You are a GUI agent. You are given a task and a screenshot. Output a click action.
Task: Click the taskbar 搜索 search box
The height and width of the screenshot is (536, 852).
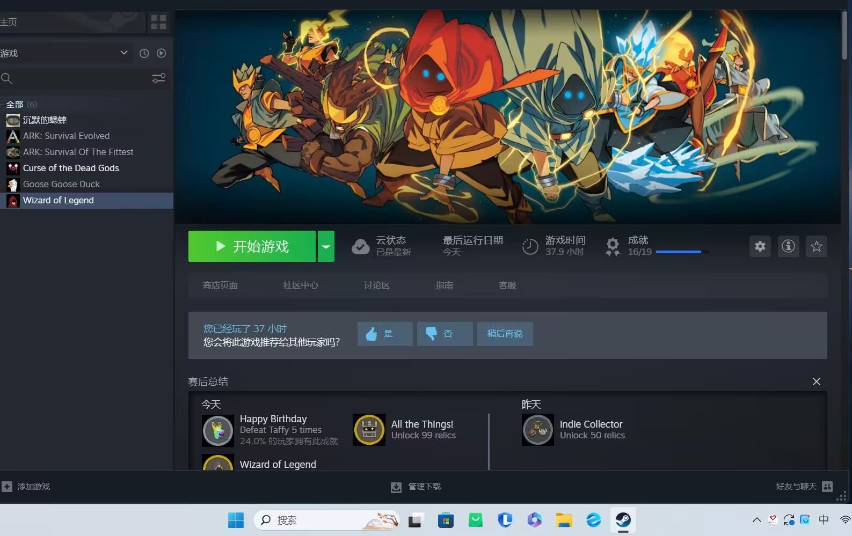(x=327, y=520)
